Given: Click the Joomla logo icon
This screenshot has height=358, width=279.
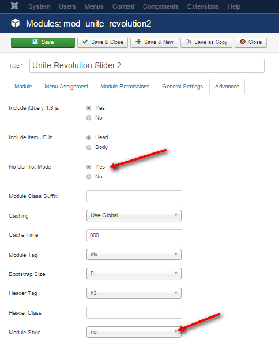Looking at the screenshot, I should pos(14,6).
